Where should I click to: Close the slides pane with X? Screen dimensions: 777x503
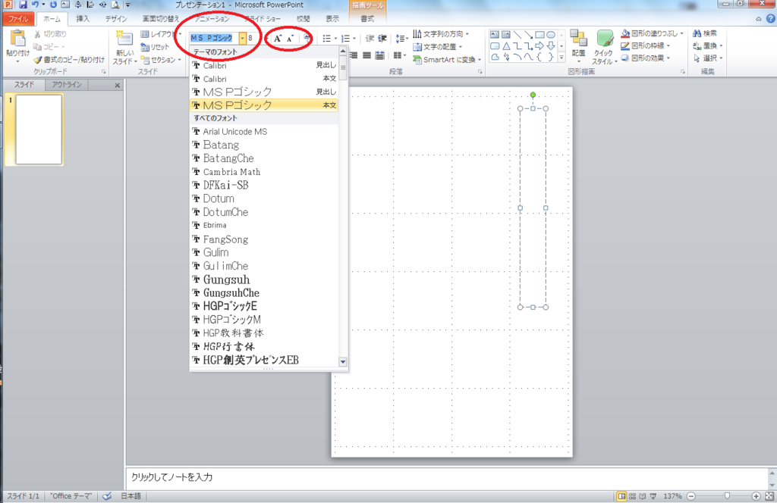[118, 85]
